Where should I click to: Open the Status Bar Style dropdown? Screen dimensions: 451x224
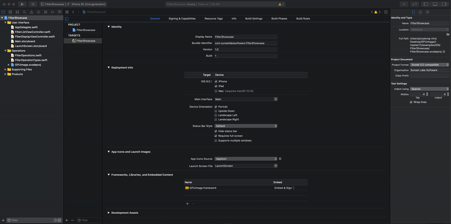pos(246,126)
